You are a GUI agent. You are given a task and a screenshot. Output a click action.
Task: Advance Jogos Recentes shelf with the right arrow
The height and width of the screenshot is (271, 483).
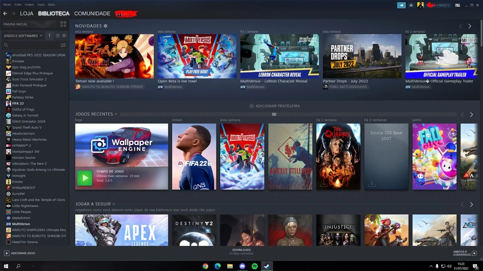(471, 114)
